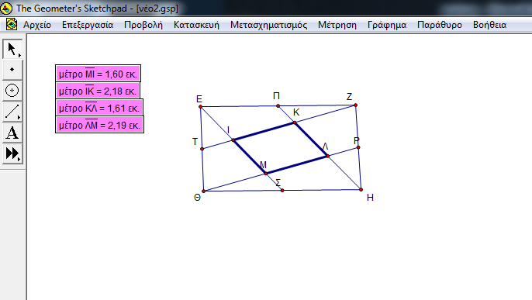Click point E of the rectangle
Viewport: 532px width, 300px height.
[201, 107]
